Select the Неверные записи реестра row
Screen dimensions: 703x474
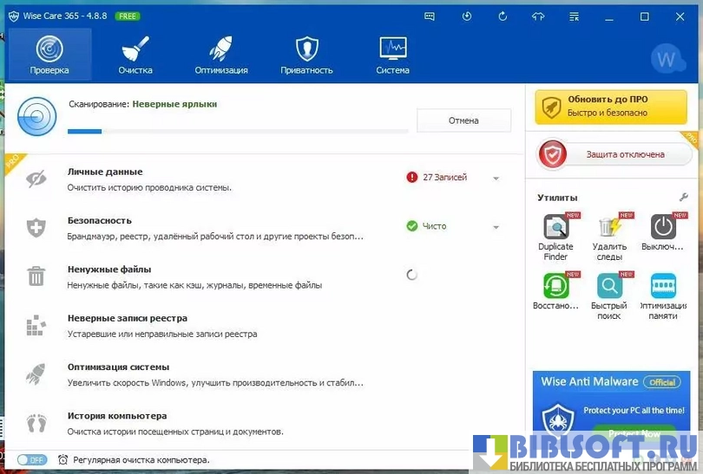[x=217, y=325]
